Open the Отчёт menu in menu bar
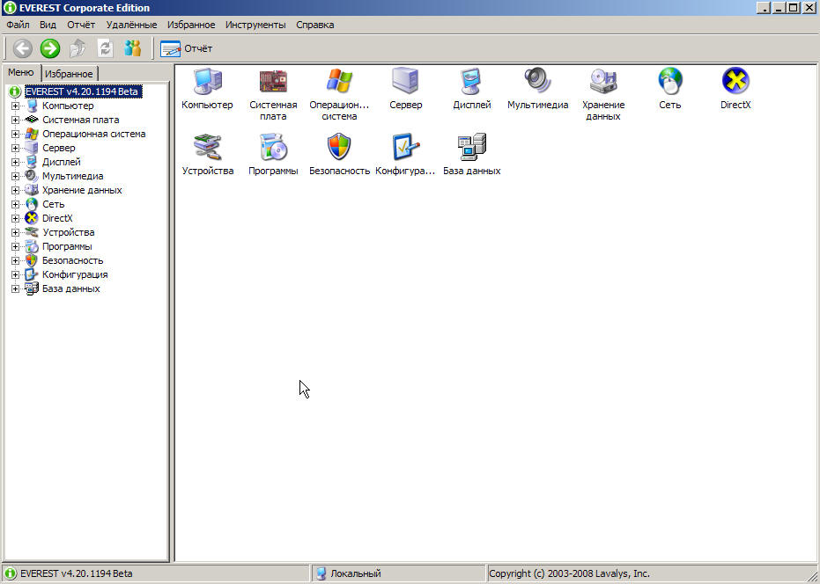The image size is (820, 584). point(81,25)
